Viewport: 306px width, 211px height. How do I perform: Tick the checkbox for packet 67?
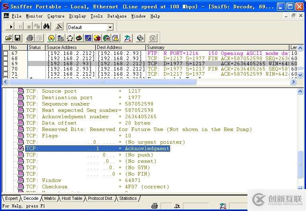(6, 53)
